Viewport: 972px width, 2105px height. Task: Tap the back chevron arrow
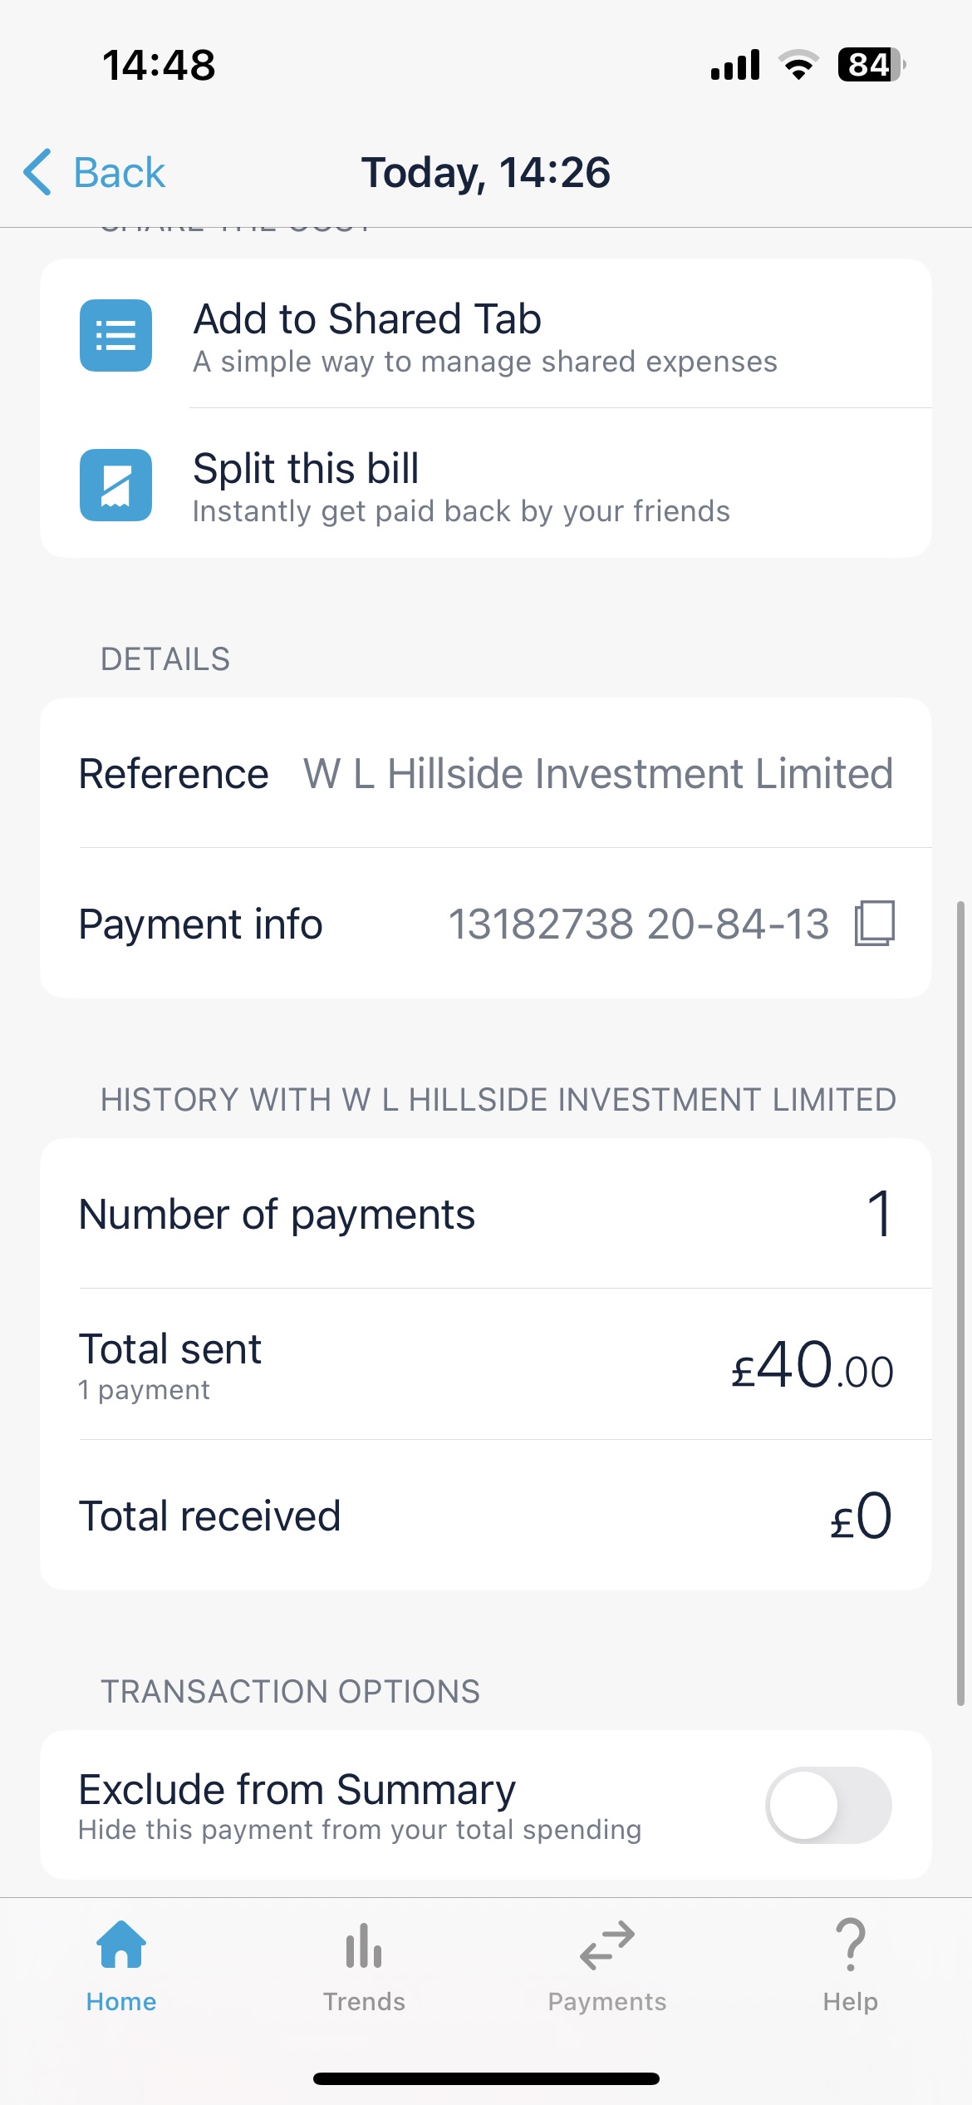click(37, 172)
